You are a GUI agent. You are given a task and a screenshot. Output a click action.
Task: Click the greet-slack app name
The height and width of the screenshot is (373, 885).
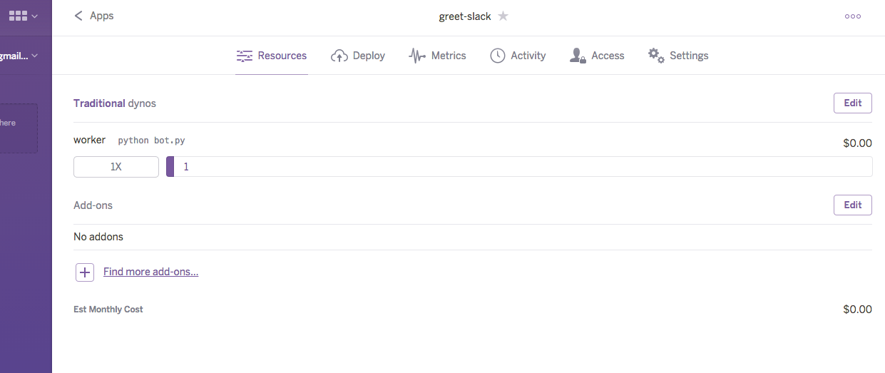point(465,16)
